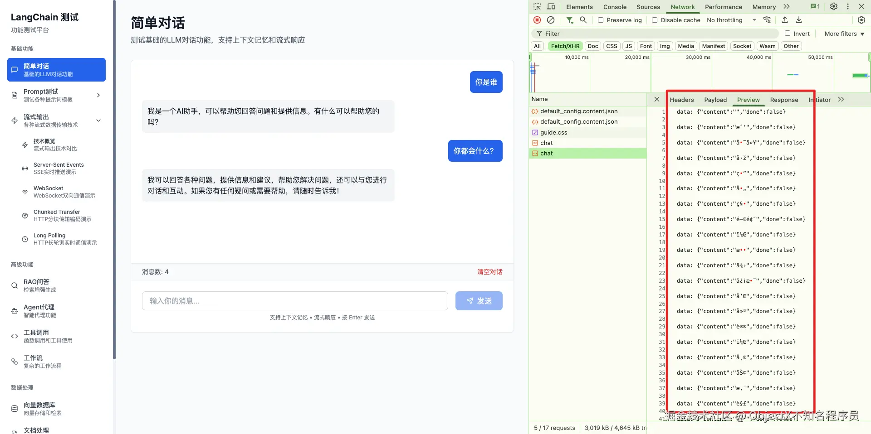Select the highlighted chat request row
871x434 pixels.
(x=588, y=153)
